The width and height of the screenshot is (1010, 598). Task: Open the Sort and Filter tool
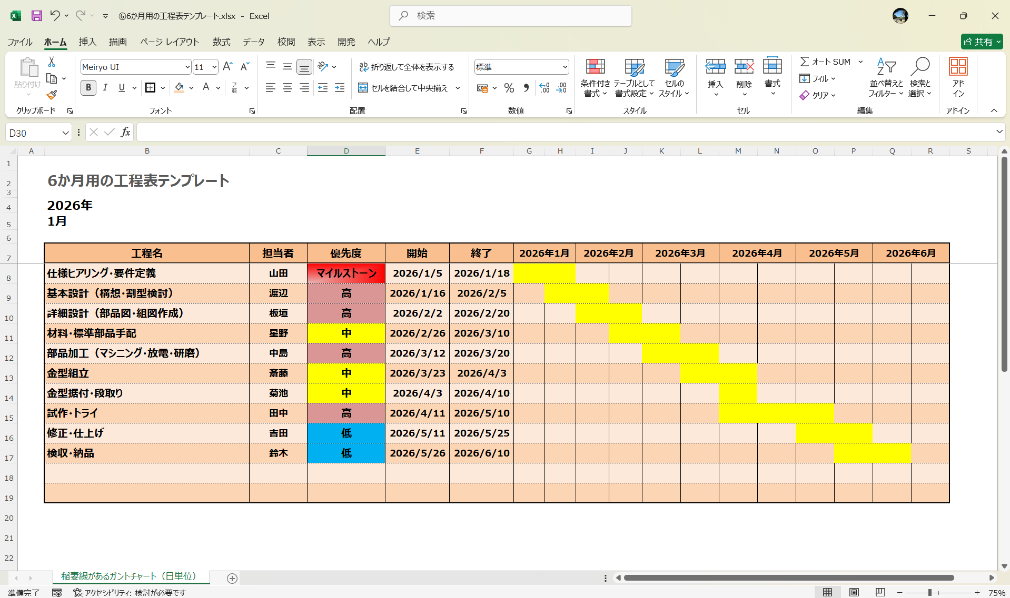tap(885, 77)
